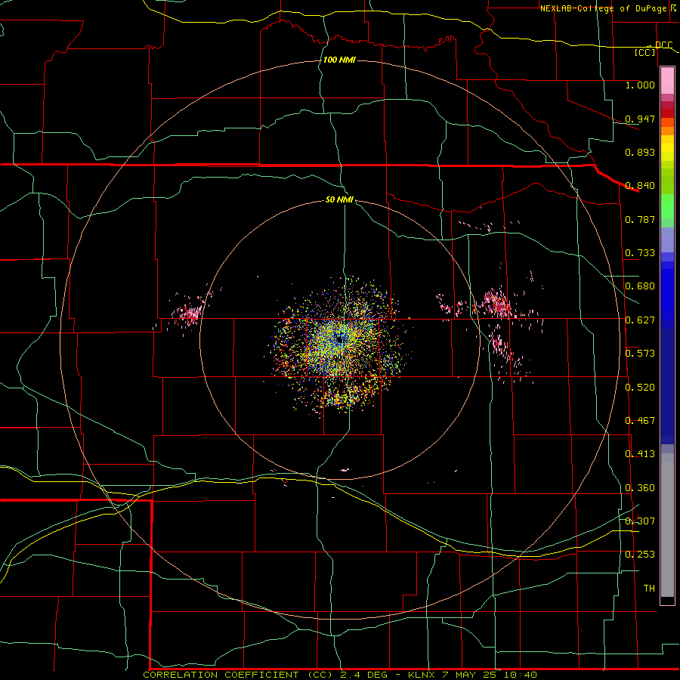The image size is (680, 680).
Task: Click the 0.787 color scale label
Action: (x=640, y=219)
